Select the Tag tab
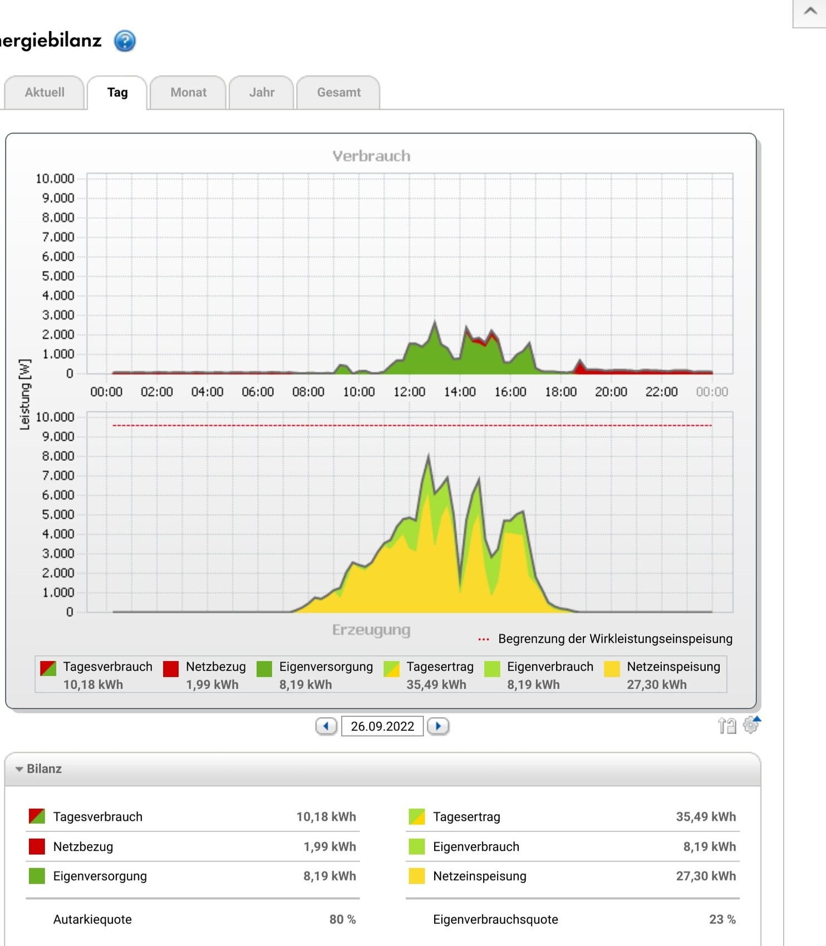This screenshot has height=946, width=826. [x=117, y=92]
